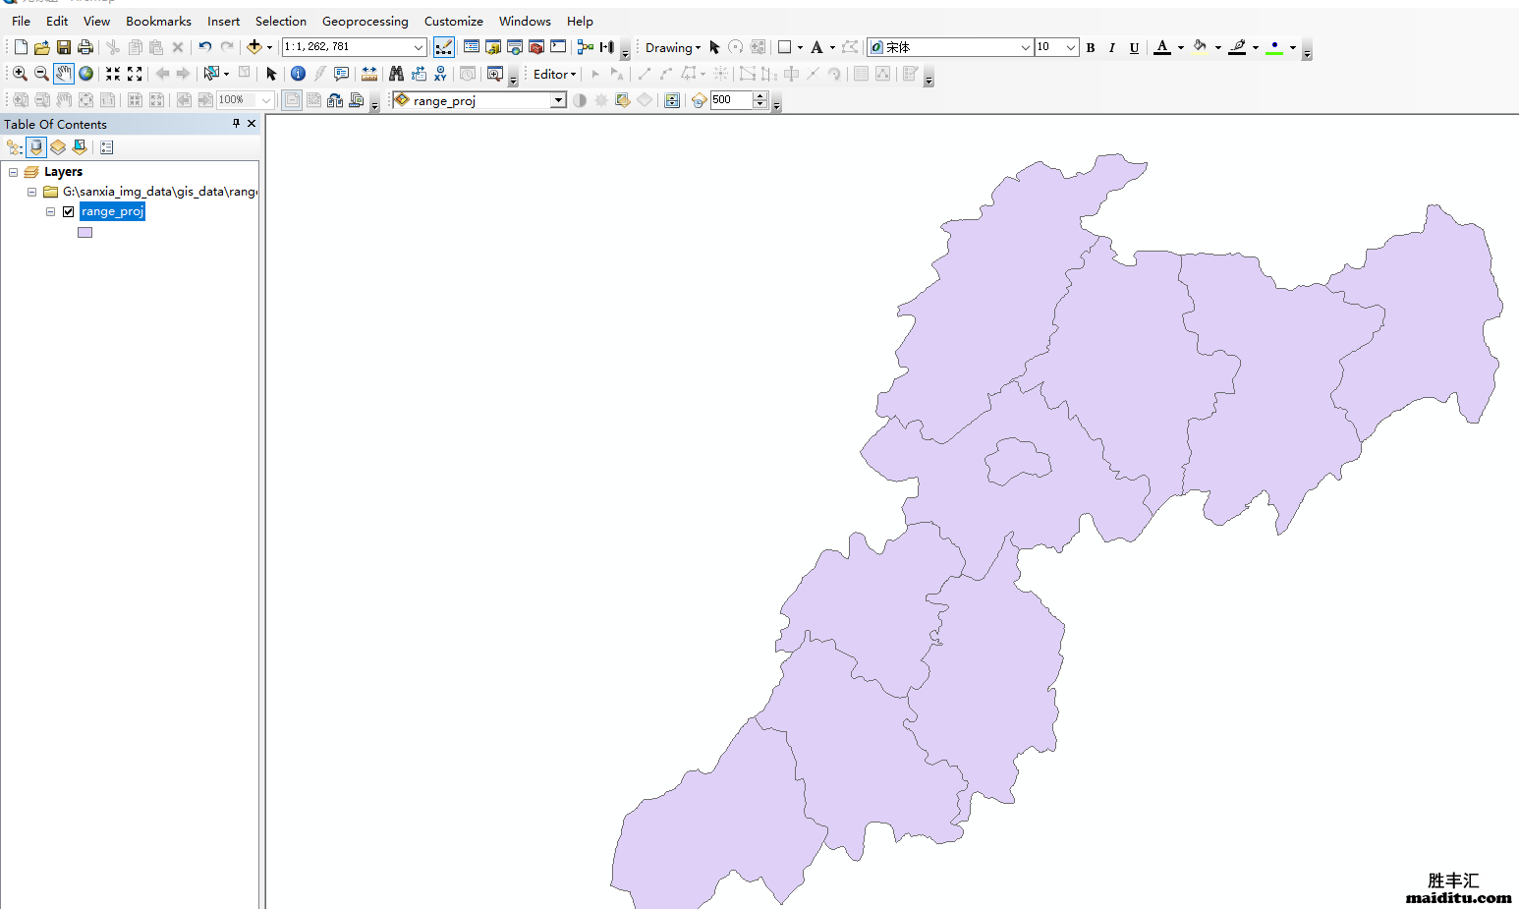Undo the last action
The image size is (1519, 909).
[203, 46]
